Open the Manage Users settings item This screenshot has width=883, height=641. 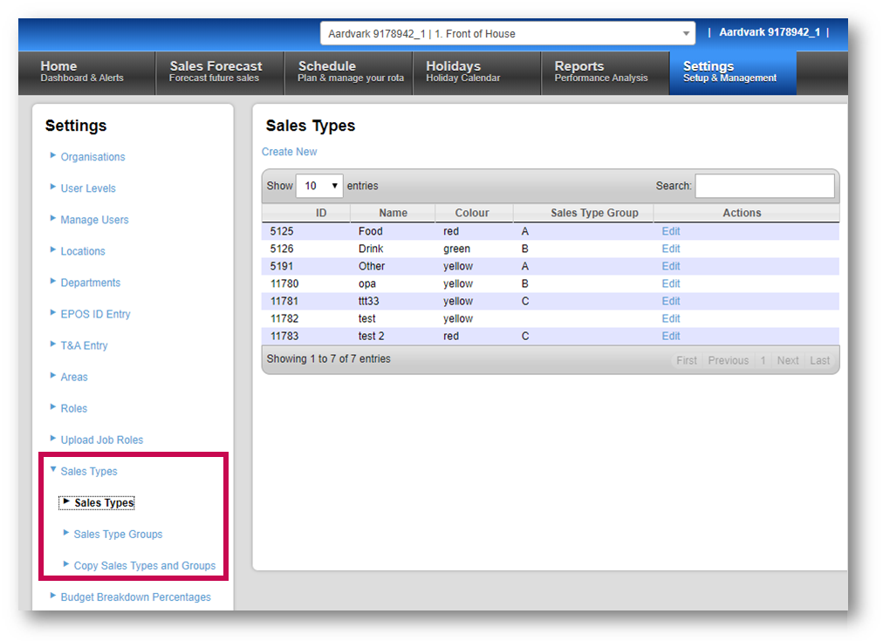[94, 220]
